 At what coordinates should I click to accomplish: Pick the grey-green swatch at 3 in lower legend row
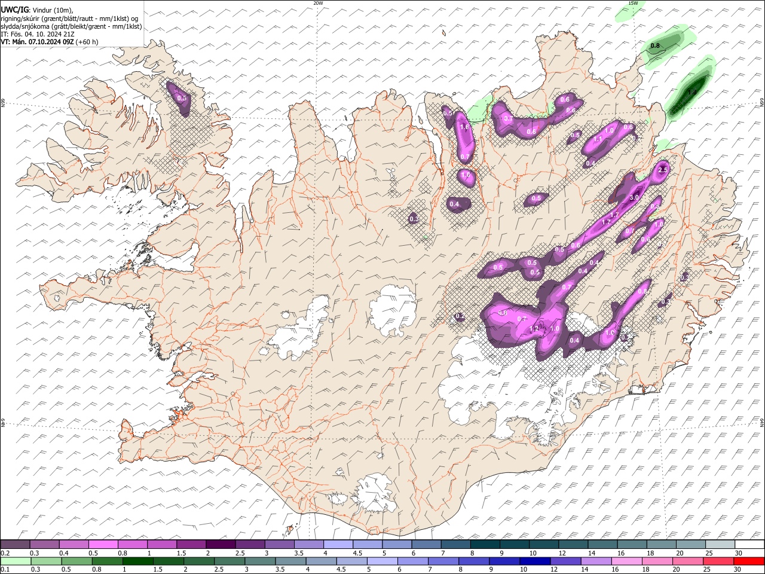pyautogui.click(x=260, y=561)
